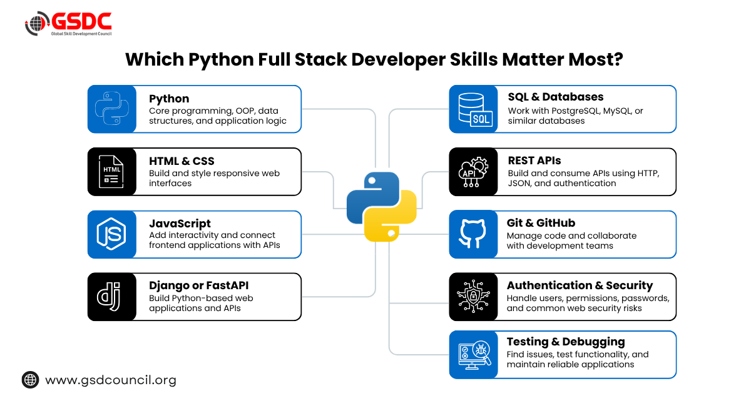Click the JavaScript JS hexagon icon

[111, 234]
